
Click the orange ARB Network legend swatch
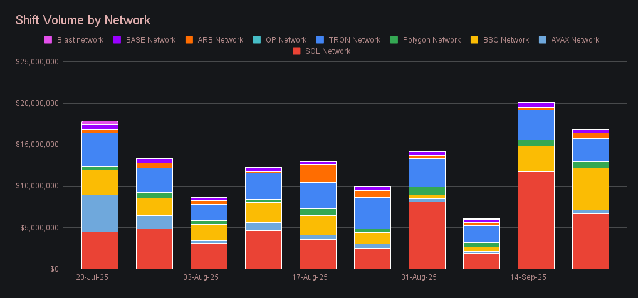(x=189, y=40)
